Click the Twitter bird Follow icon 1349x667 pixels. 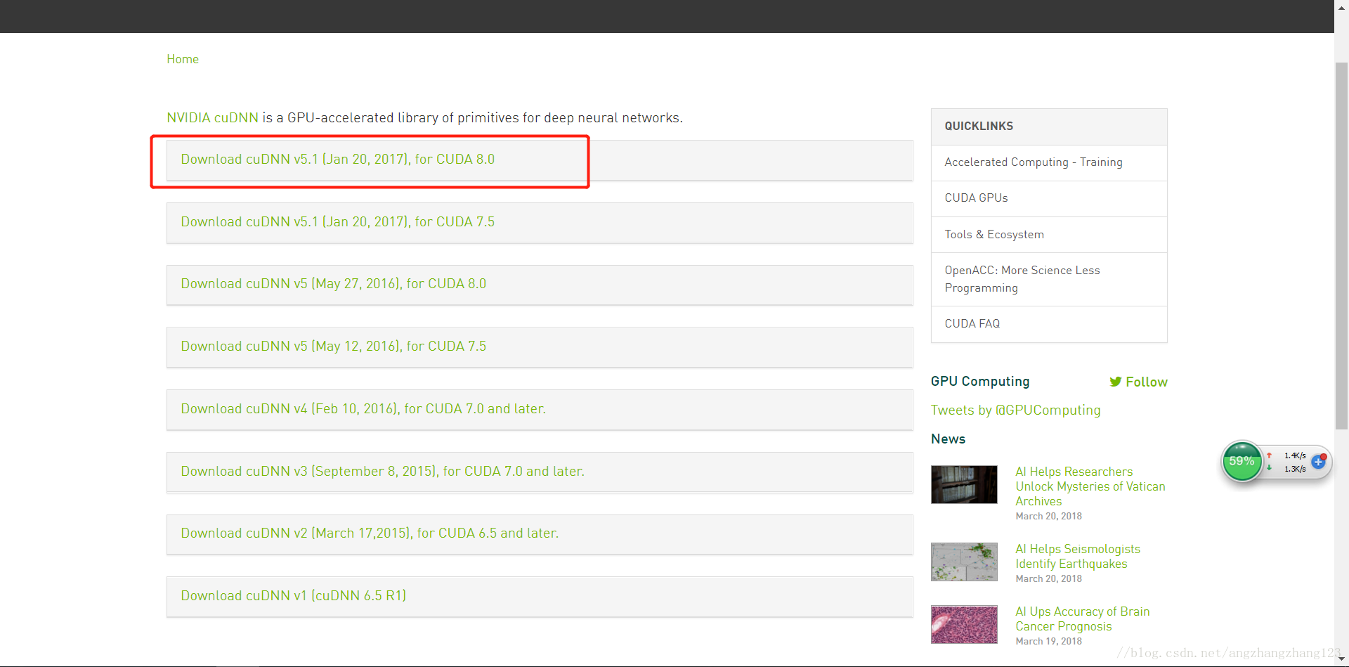1115,382
